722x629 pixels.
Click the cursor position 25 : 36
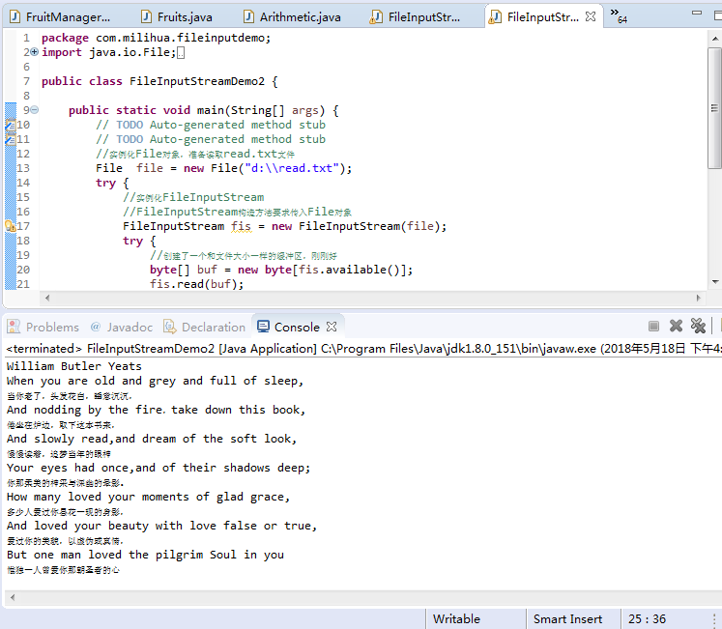(647, 619)
